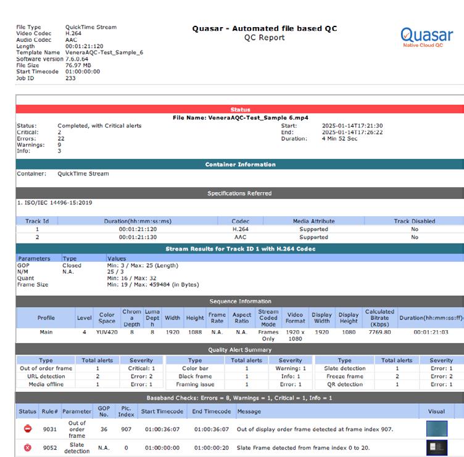The width and height of the screenshot is (464, 457).
Task: Collapse the Sequence Information section header
Action: (x=239, y=301)
